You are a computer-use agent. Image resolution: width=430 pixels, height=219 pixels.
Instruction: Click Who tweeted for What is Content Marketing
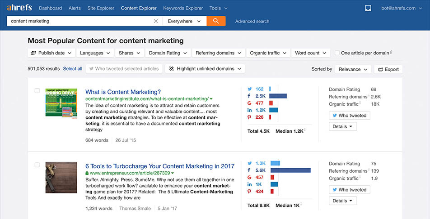pos(350,116)
